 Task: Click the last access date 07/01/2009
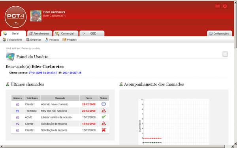point(36,73)
